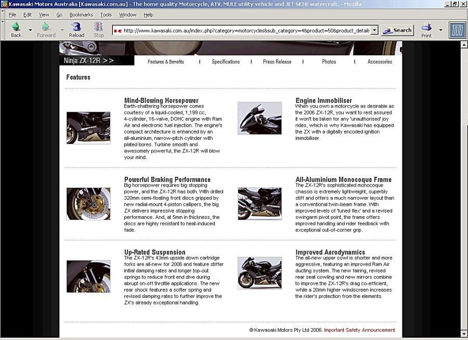Click the Improved Aerodynamics heading
The image size is (468, 340).
click(330, 252)
